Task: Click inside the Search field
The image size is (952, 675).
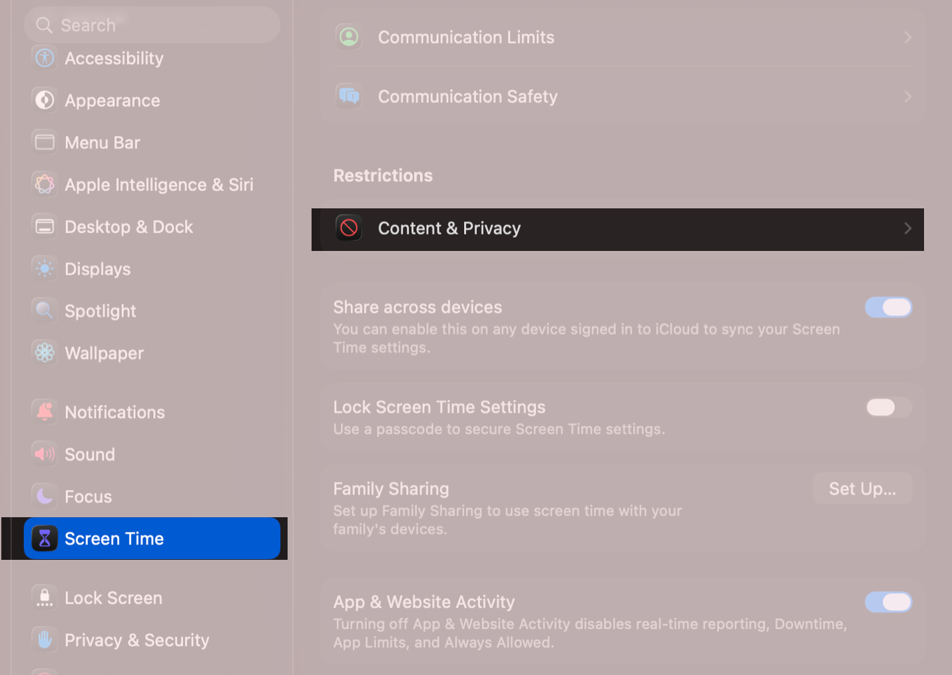Action: [152, 25]
